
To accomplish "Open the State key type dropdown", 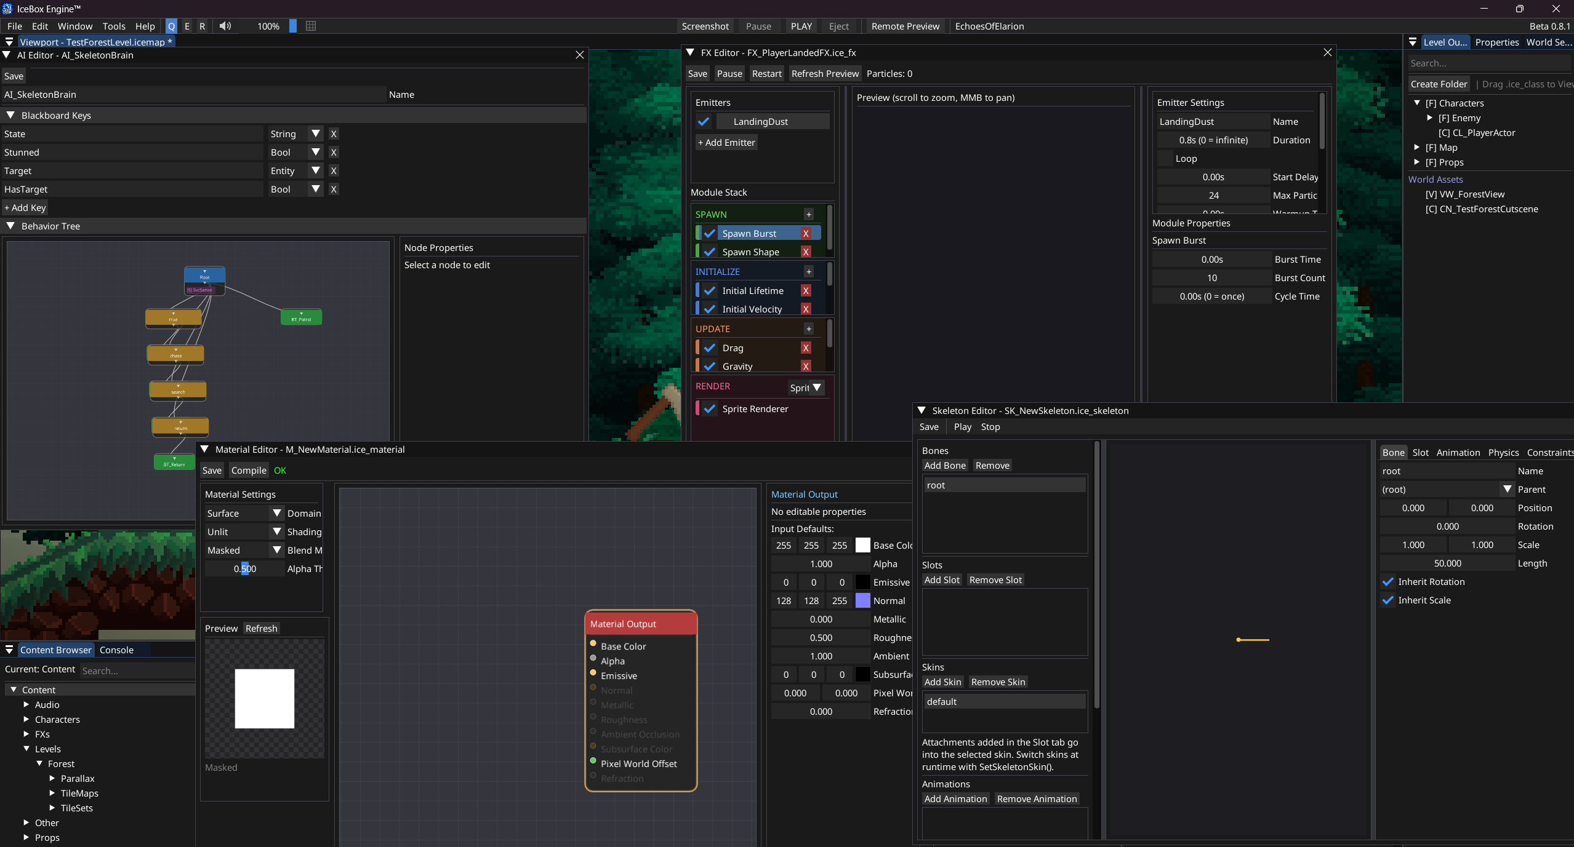I will pos(316,134).
